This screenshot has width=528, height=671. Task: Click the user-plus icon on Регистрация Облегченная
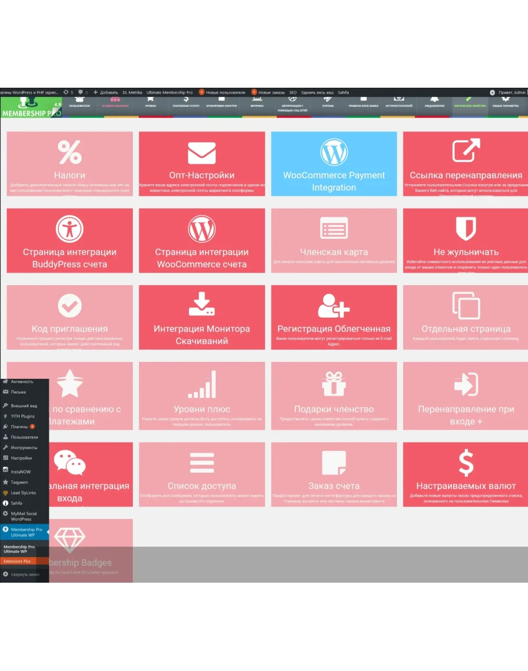334,305
